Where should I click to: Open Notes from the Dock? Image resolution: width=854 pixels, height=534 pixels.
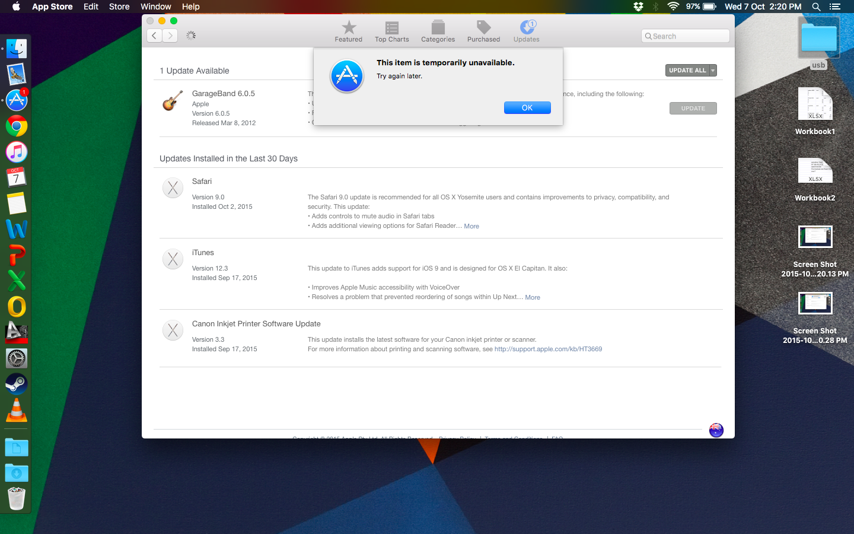tap(17, 204)
